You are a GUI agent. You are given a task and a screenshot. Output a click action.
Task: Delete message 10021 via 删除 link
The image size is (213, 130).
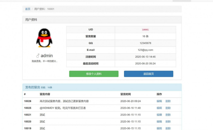[x=168, y=115]
